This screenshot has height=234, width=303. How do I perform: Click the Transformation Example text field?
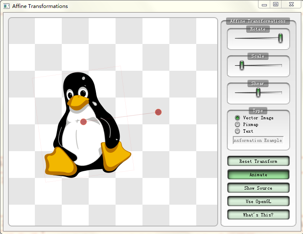click(x=258, y=140)
